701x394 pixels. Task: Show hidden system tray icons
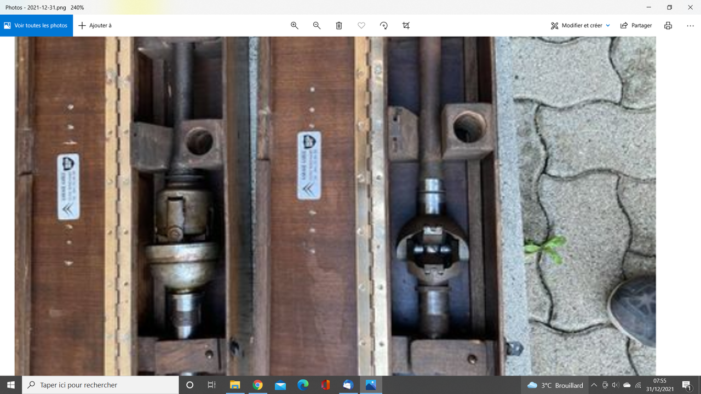pyautogui.click(x=594, y=385)
